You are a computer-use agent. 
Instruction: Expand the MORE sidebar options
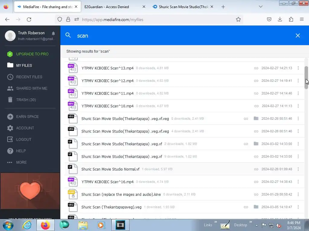tap(17, 162)
